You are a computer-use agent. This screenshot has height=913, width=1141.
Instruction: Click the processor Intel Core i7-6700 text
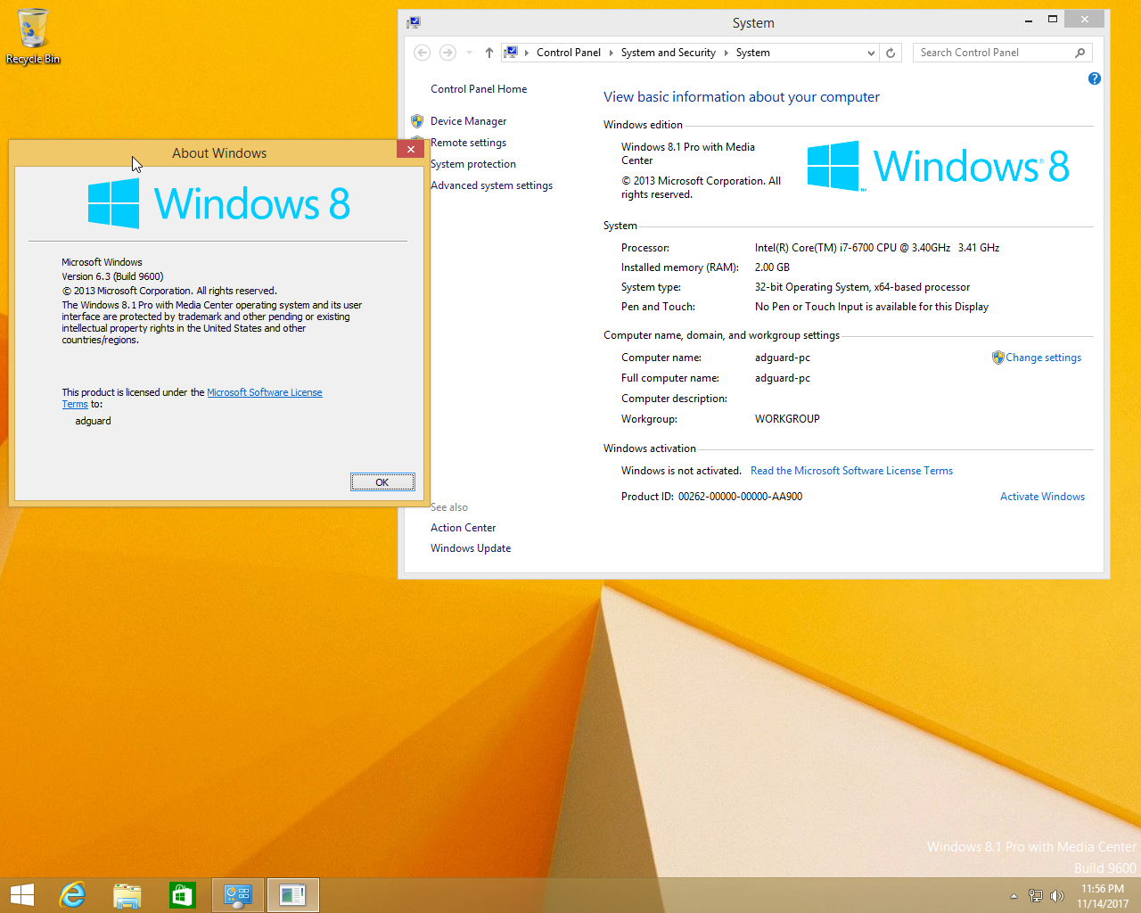tap(877, 248)
